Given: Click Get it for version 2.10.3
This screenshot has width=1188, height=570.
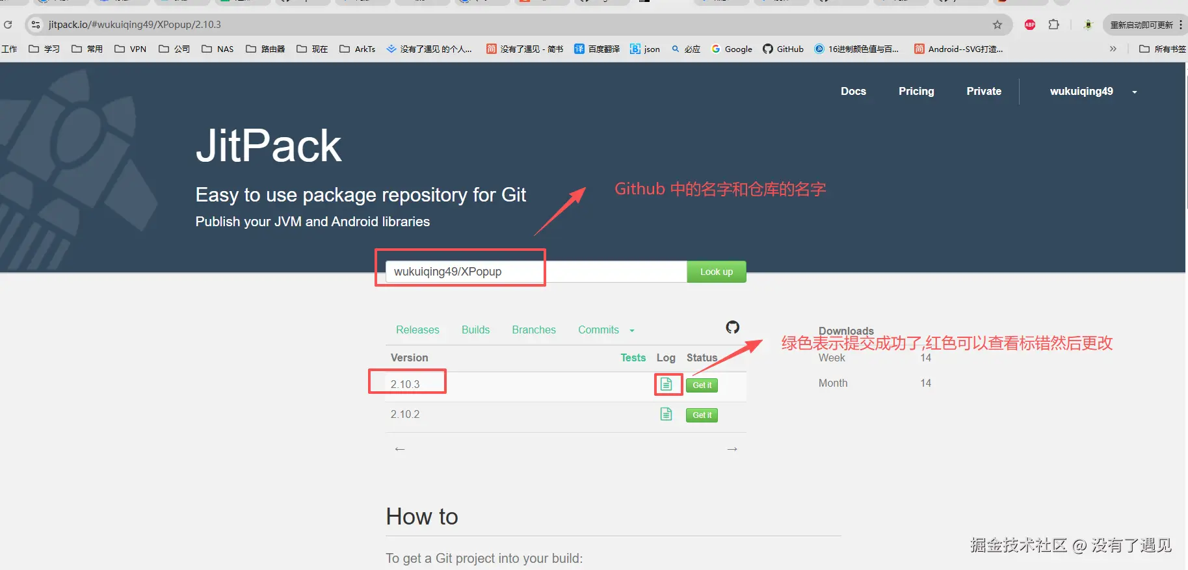Looking at the screenshot, I should pos(702,385).
